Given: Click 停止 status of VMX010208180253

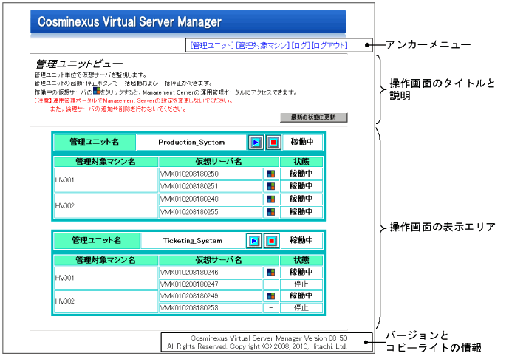Looking at the screenshot, I should (x=301, y=307).
